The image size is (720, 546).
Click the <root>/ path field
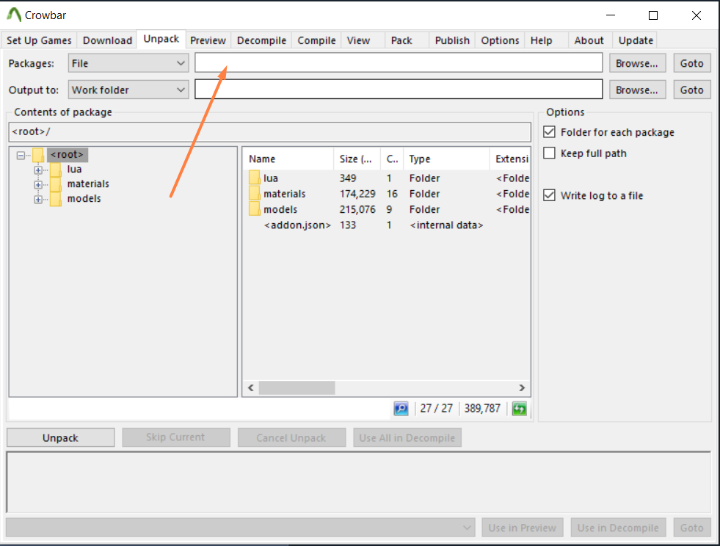point(270,132)
